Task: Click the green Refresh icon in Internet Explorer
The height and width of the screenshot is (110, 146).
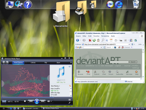Action: (94, 40)
